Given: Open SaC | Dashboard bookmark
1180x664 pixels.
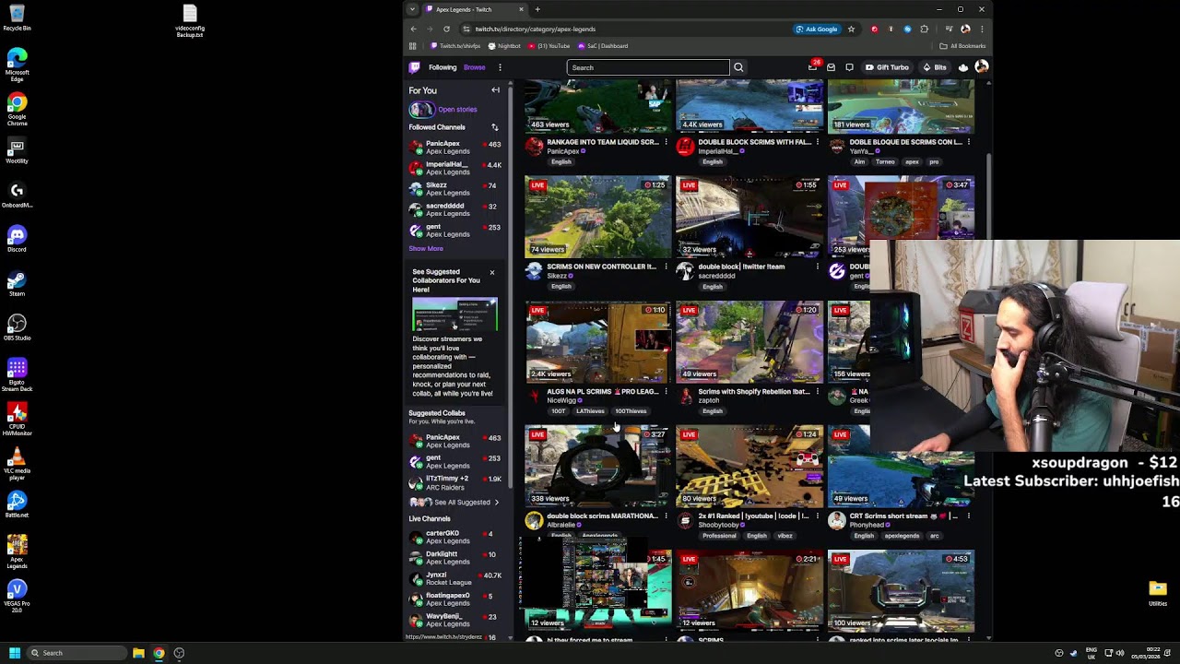Looking at the screenshot, I should tap(603, 46).
